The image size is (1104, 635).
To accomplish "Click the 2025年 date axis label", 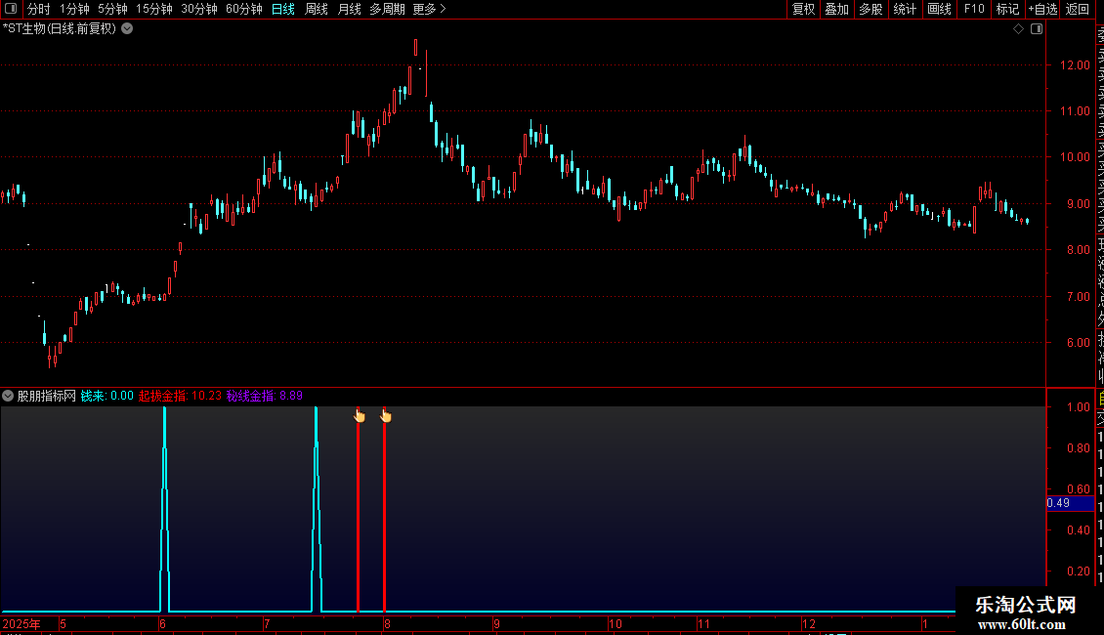I will pyautogui.click(x=21, y=624).
